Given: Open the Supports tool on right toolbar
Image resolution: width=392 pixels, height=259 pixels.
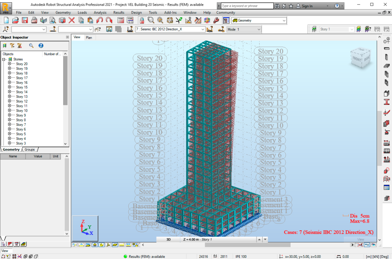Looking at the screenshot, I should click(386, 132).
